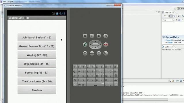
Task: Minimize the editor area using its minimize icon
Action: click(156, 12)
